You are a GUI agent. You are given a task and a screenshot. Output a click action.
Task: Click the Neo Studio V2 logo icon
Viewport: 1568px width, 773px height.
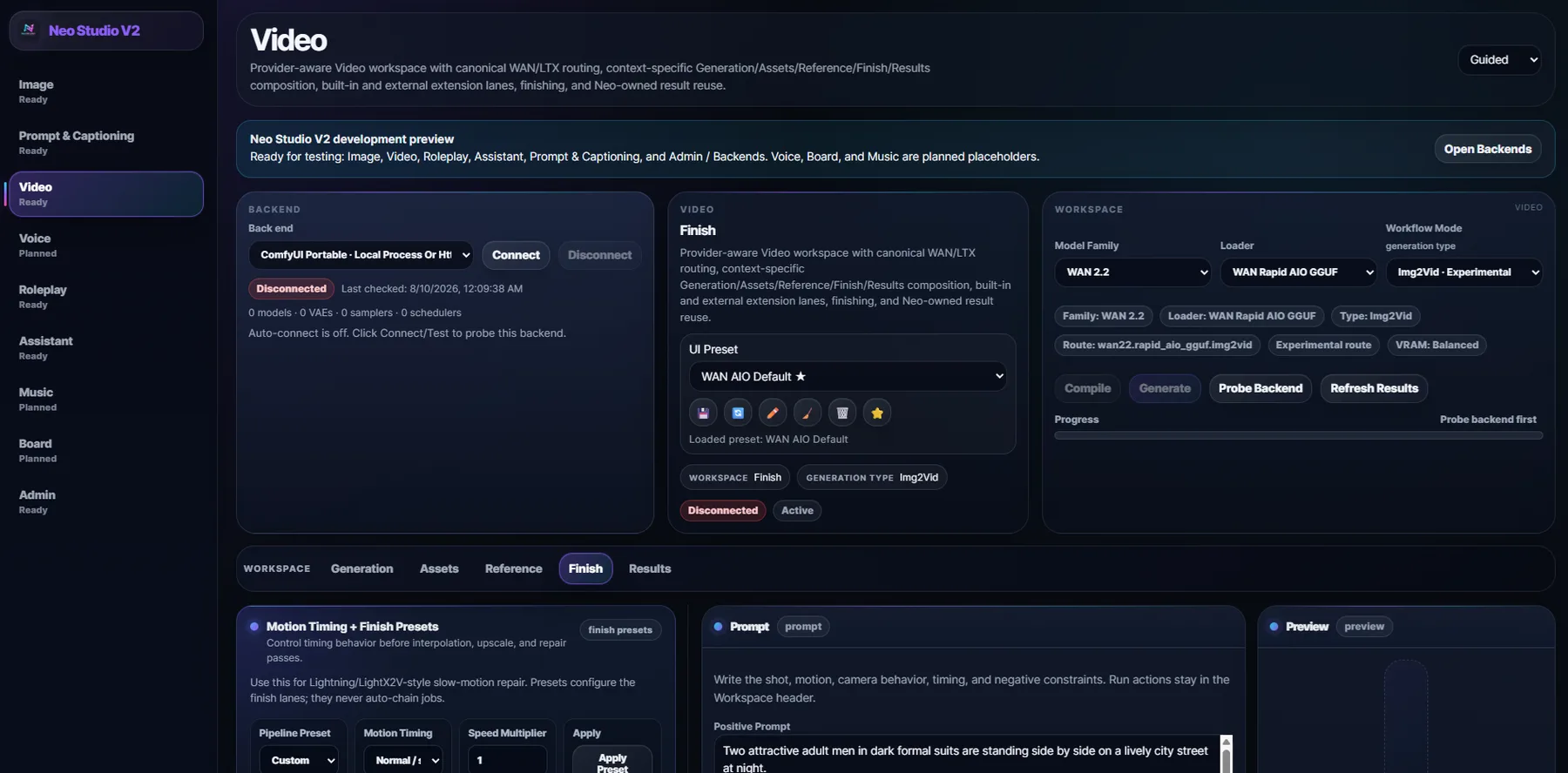coord(29,30)
